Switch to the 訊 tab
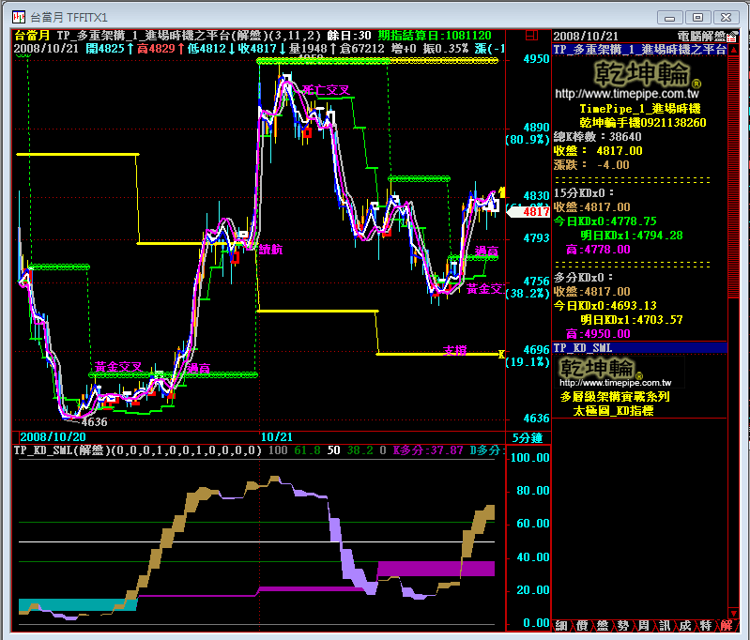 coord(665,626)
